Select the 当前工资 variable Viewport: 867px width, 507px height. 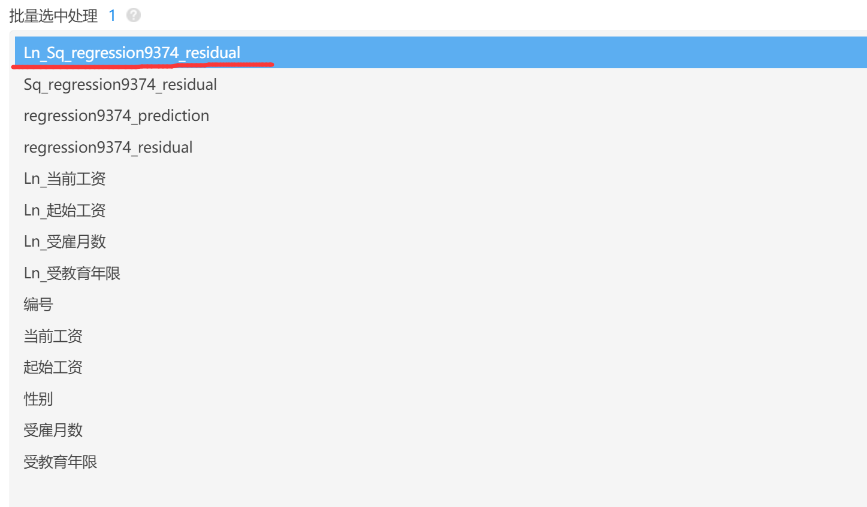[53, 336]
